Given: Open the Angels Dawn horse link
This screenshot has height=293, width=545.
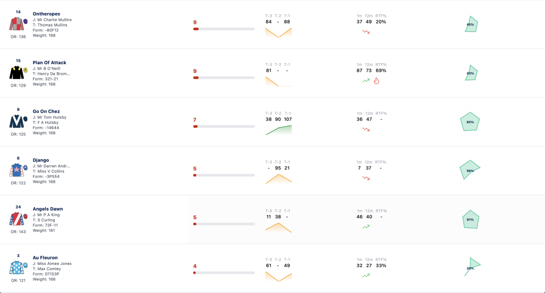Looking at the screenshot, I should pos(47,209).
